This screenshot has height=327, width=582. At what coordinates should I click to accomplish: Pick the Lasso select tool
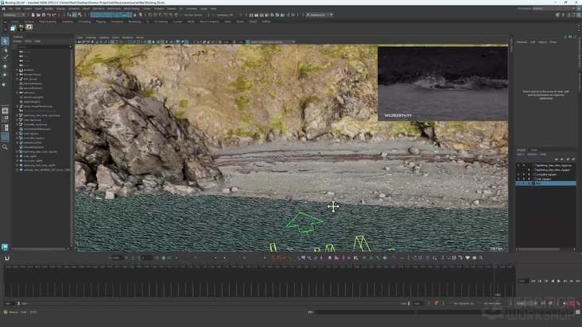point(5,50)
